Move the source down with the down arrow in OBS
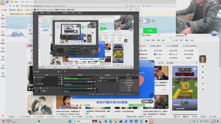 [x=47, y=88]
